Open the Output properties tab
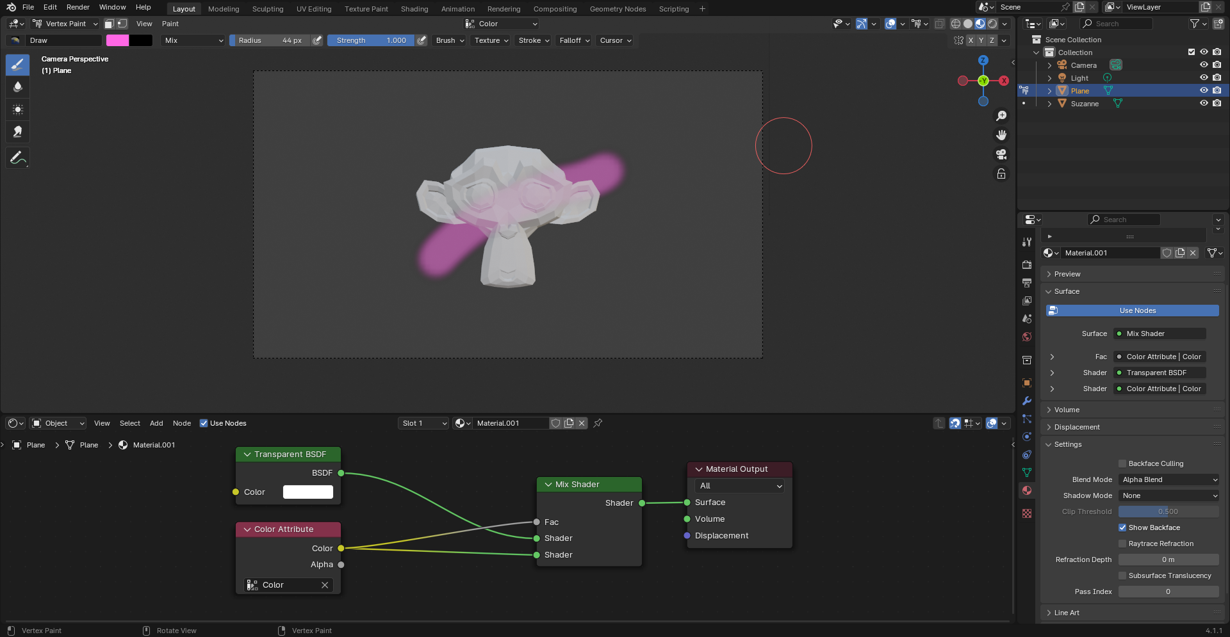This screenshot has height=637, width=1230. 1027,283
